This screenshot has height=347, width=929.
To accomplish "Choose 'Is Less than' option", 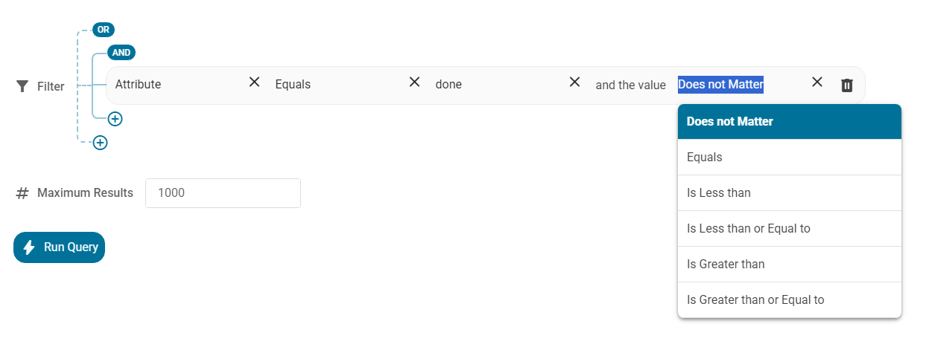I will 789,193.
